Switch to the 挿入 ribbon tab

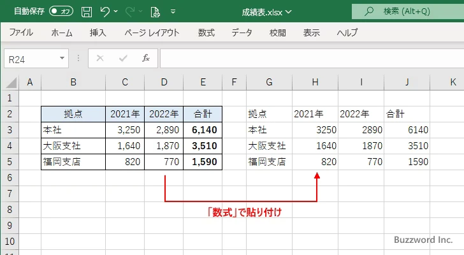coord(98,33)
